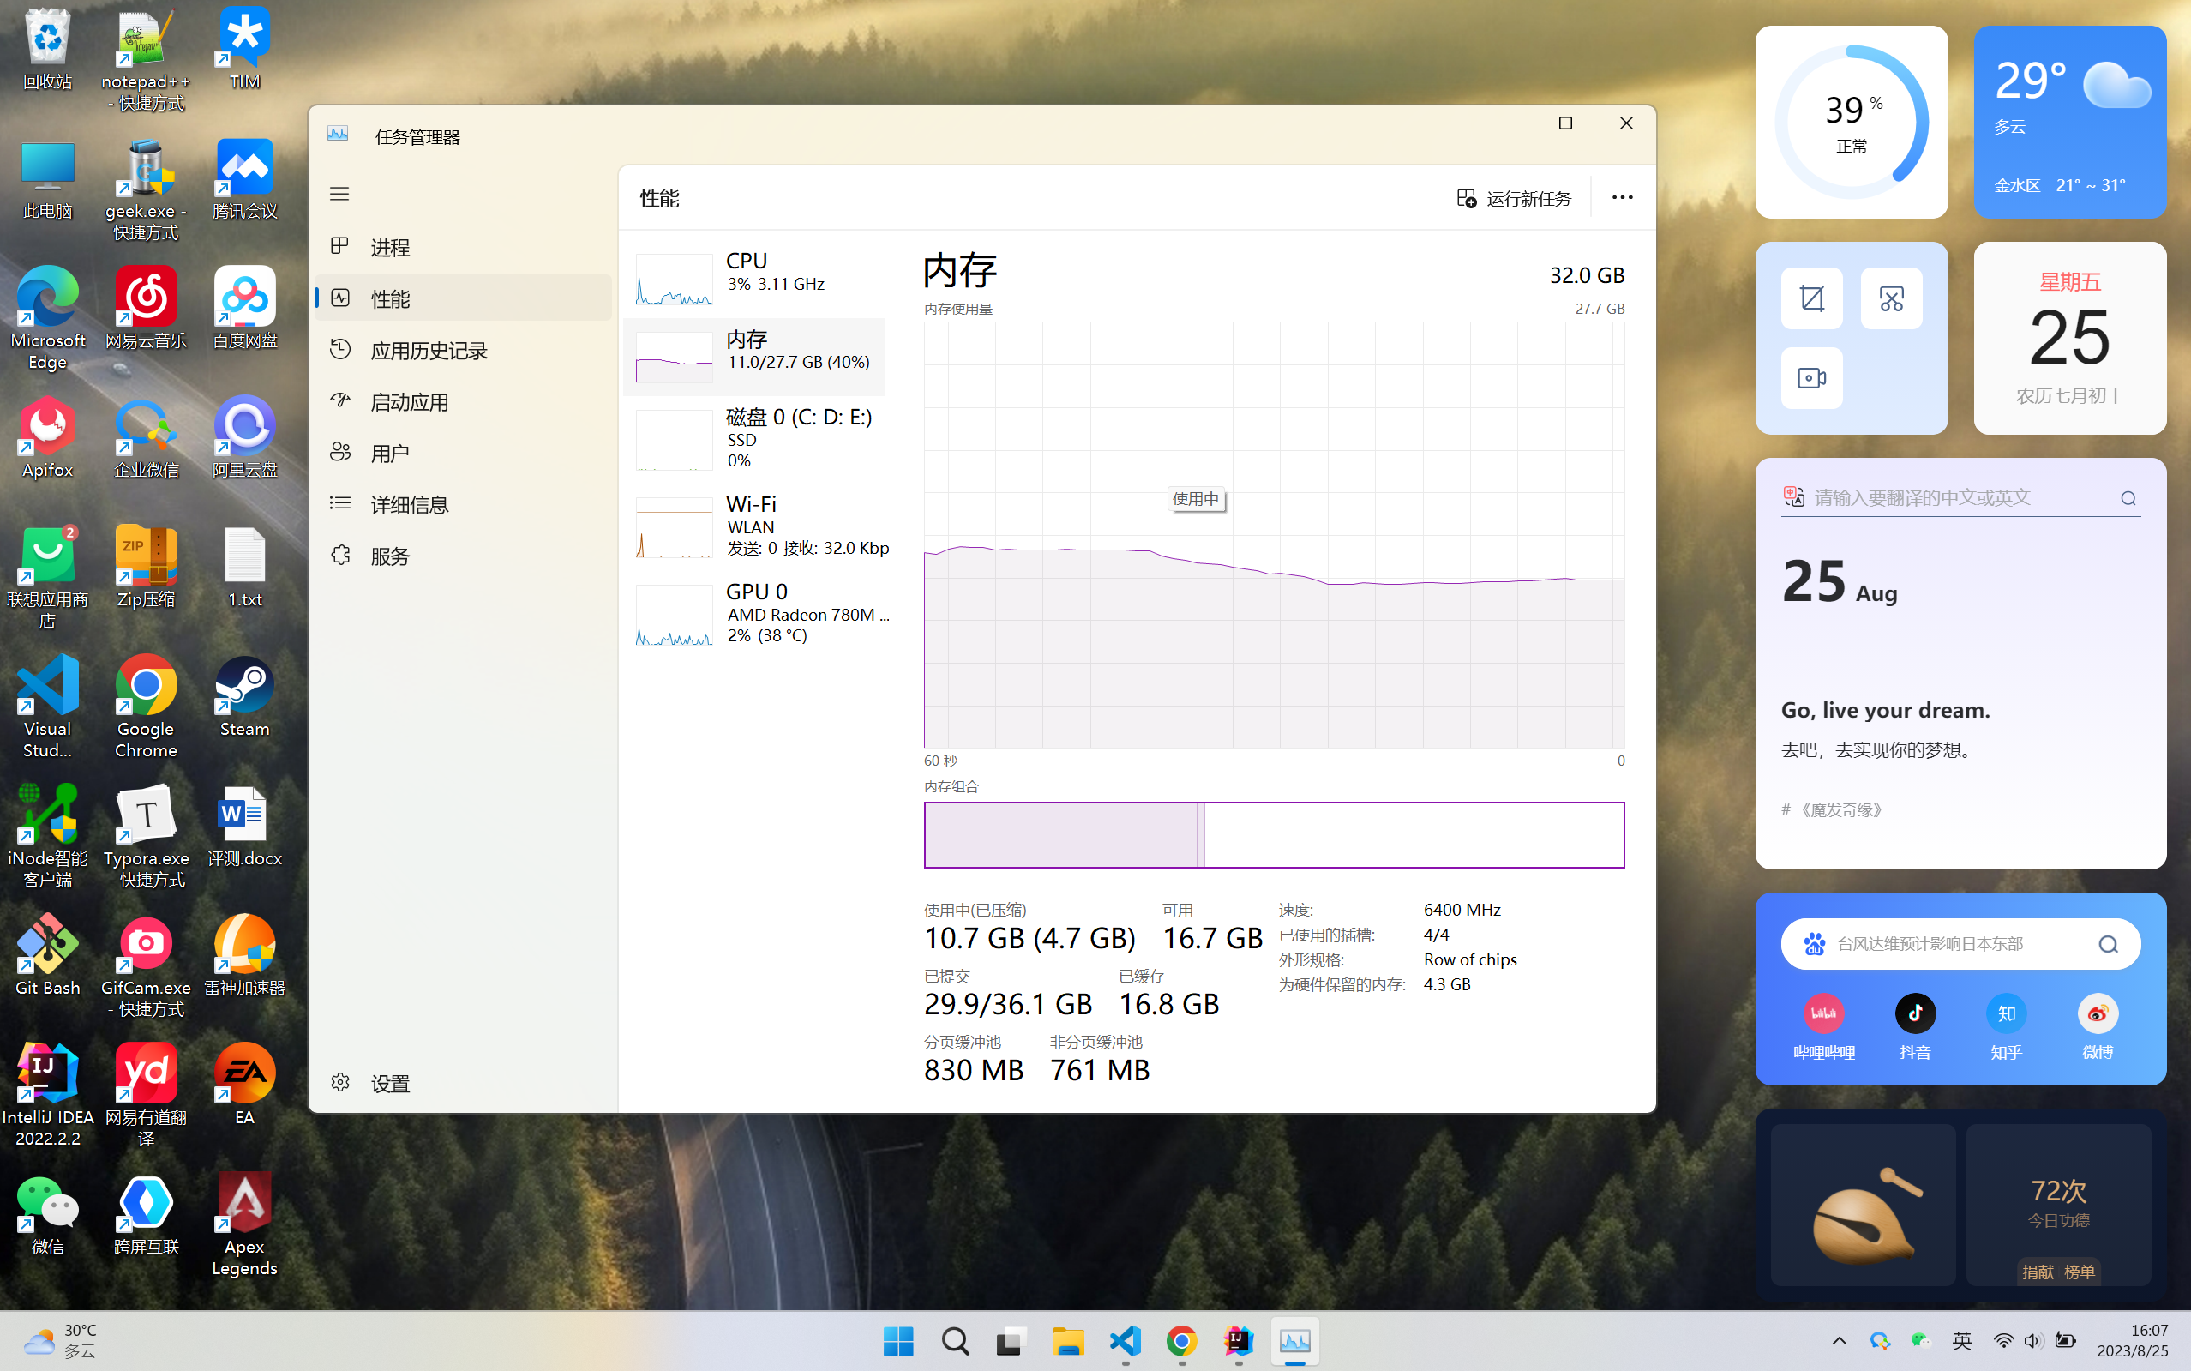Select the 性能 (Performance) page
Image resolution: width=2191 pixels, height=1371 pixels.
click(x=463, y=298)
